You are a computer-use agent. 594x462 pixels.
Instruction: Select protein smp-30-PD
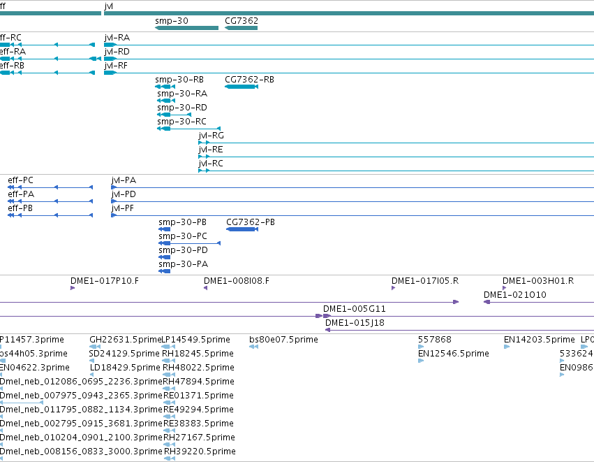coord(165,257)
